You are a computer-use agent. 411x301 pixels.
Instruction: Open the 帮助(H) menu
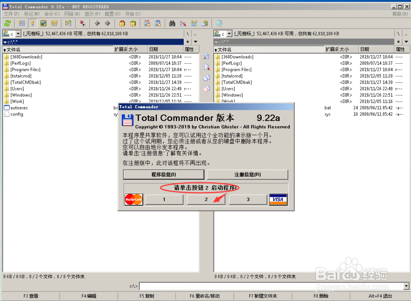[x=400, y=14]
